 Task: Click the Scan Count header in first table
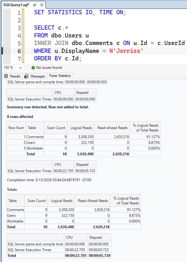pyautogui.click(x=56, y=128)
